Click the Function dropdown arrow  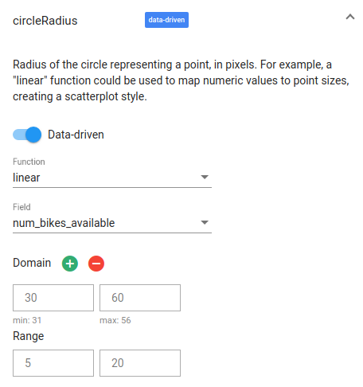[x=205, y=177]
